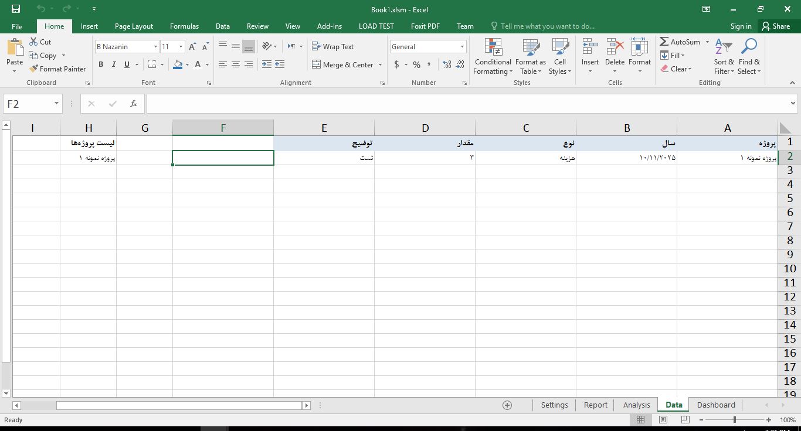Toggle Bold formatting
801x431 pixels.
point(101,64)
